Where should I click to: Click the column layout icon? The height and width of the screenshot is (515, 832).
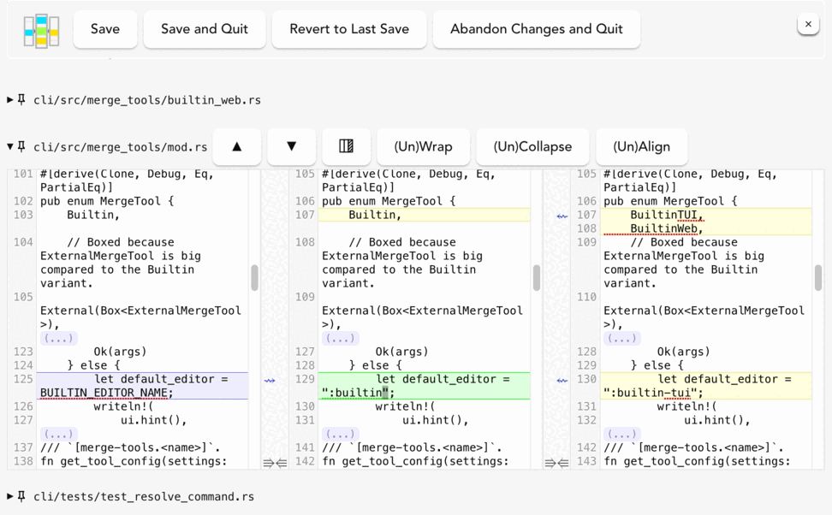tap(346, 146)
